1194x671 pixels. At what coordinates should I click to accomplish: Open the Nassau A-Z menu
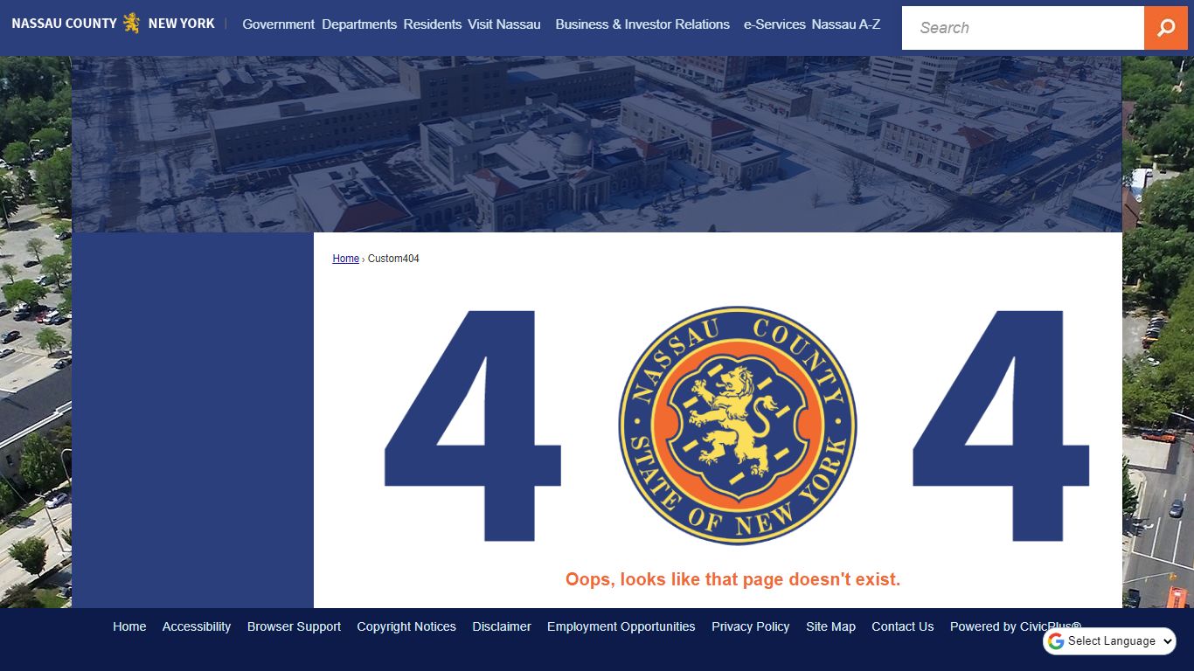click(846, 24)
